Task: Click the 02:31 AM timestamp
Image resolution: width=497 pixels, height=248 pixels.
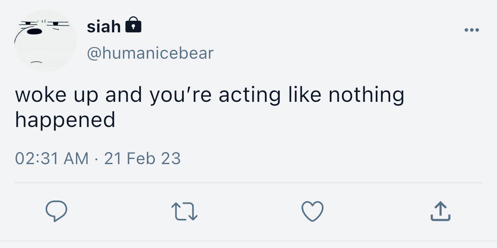Action: pos(52,159)
